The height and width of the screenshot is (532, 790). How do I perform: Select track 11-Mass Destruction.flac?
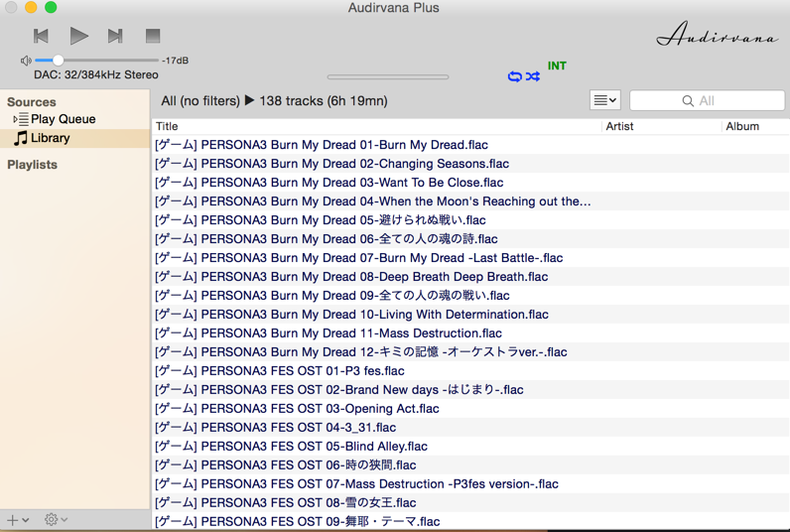tap(470, 333)
